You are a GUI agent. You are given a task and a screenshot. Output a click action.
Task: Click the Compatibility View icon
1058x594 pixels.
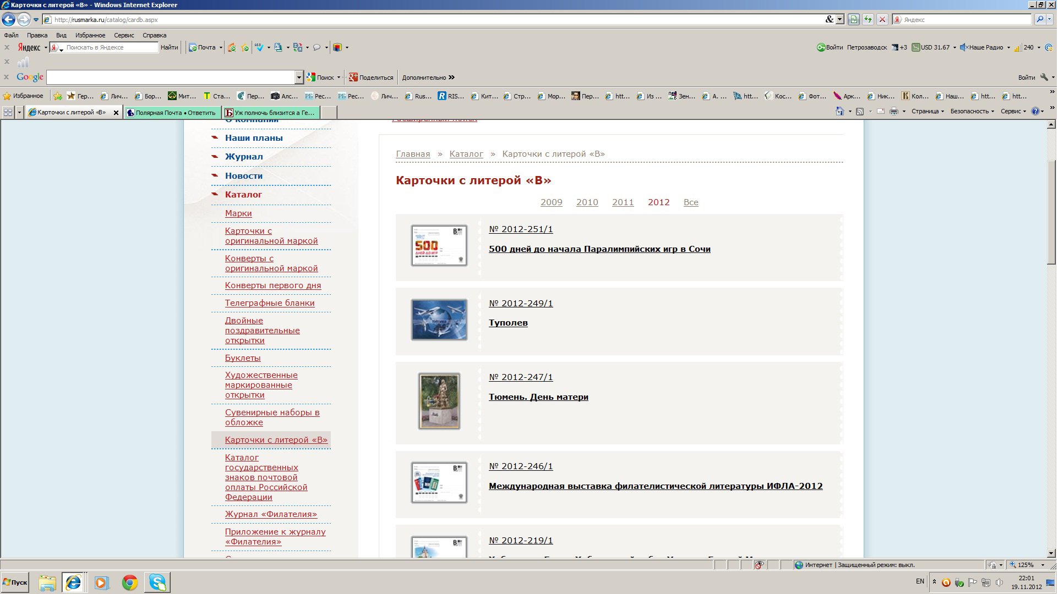853,20
